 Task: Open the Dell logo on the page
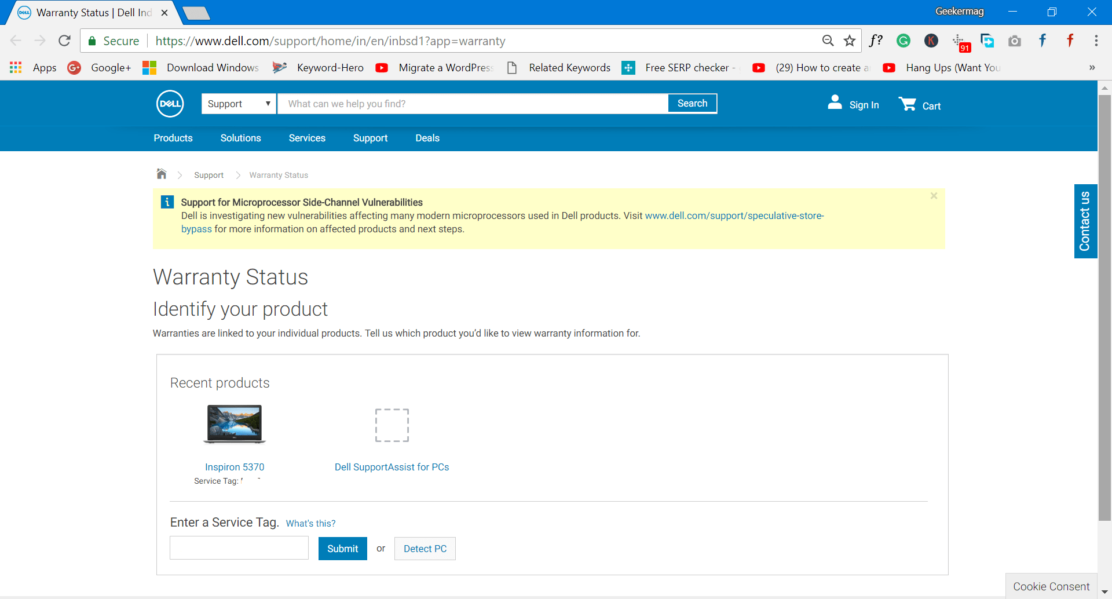(169, 104)
